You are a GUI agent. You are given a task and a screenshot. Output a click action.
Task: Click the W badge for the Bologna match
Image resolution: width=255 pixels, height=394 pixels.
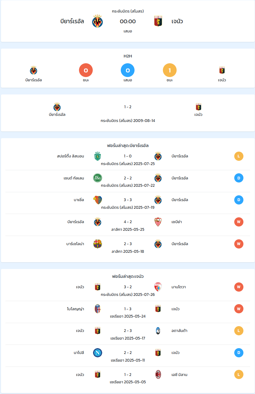[239, 309]
